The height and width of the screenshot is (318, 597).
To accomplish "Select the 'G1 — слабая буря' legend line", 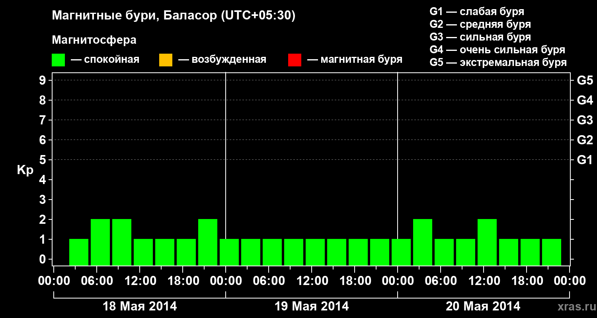I will [x=477, y=12].
